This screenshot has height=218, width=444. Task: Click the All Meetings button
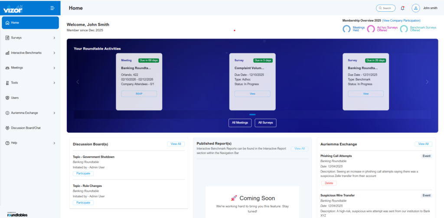240,123
